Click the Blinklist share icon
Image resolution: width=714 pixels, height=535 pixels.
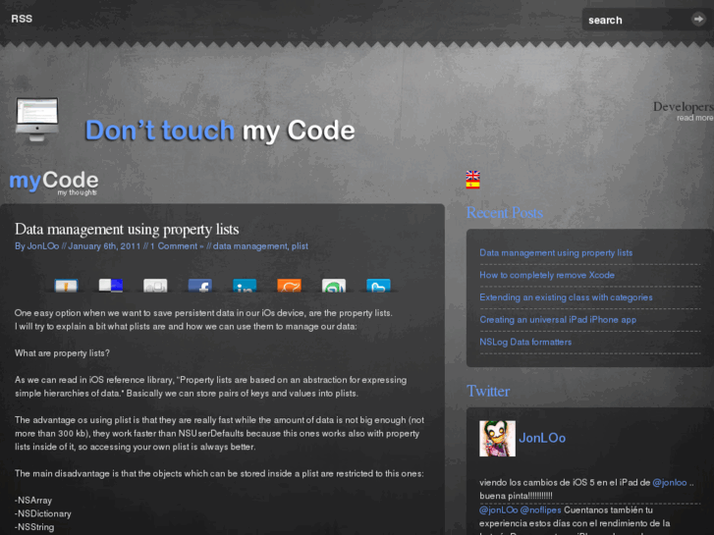pyautogui.click(x=66, y=286)
